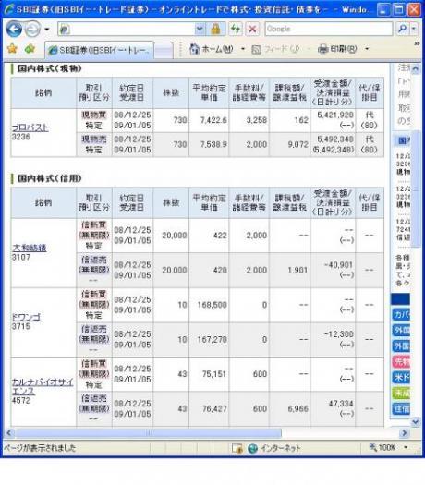Click the security lock icon
The width and height of the screenshot is (425, 485).
pos(215,29)
